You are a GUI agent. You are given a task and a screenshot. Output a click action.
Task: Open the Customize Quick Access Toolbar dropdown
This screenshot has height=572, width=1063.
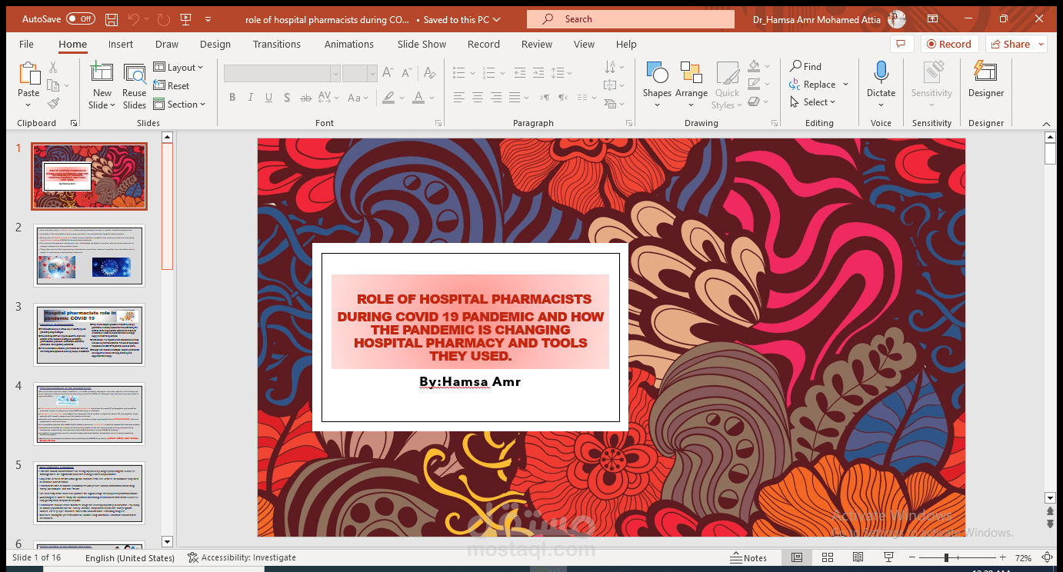208,19
